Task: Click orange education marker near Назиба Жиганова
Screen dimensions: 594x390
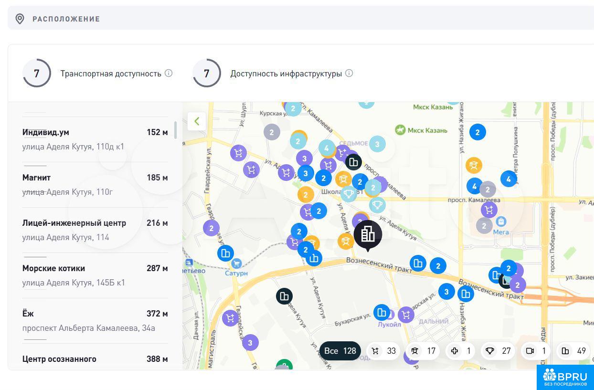Action: (474, 165)
